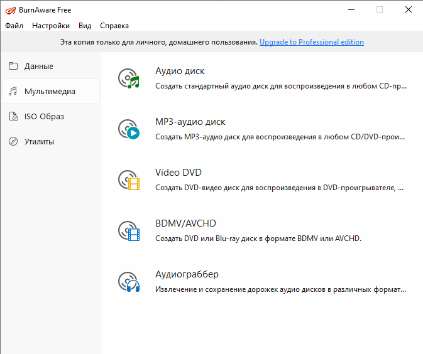Image resolution: width=423 pixels, height=354 pixels.
Task: Open the Файл menu
Action: tap(14, 26)
